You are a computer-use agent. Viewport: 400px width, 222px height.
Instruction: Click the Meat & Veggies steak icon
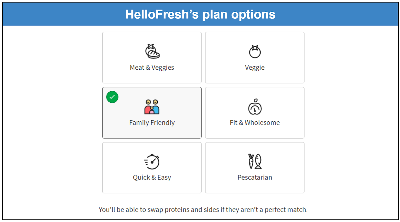tap(152, 51)
